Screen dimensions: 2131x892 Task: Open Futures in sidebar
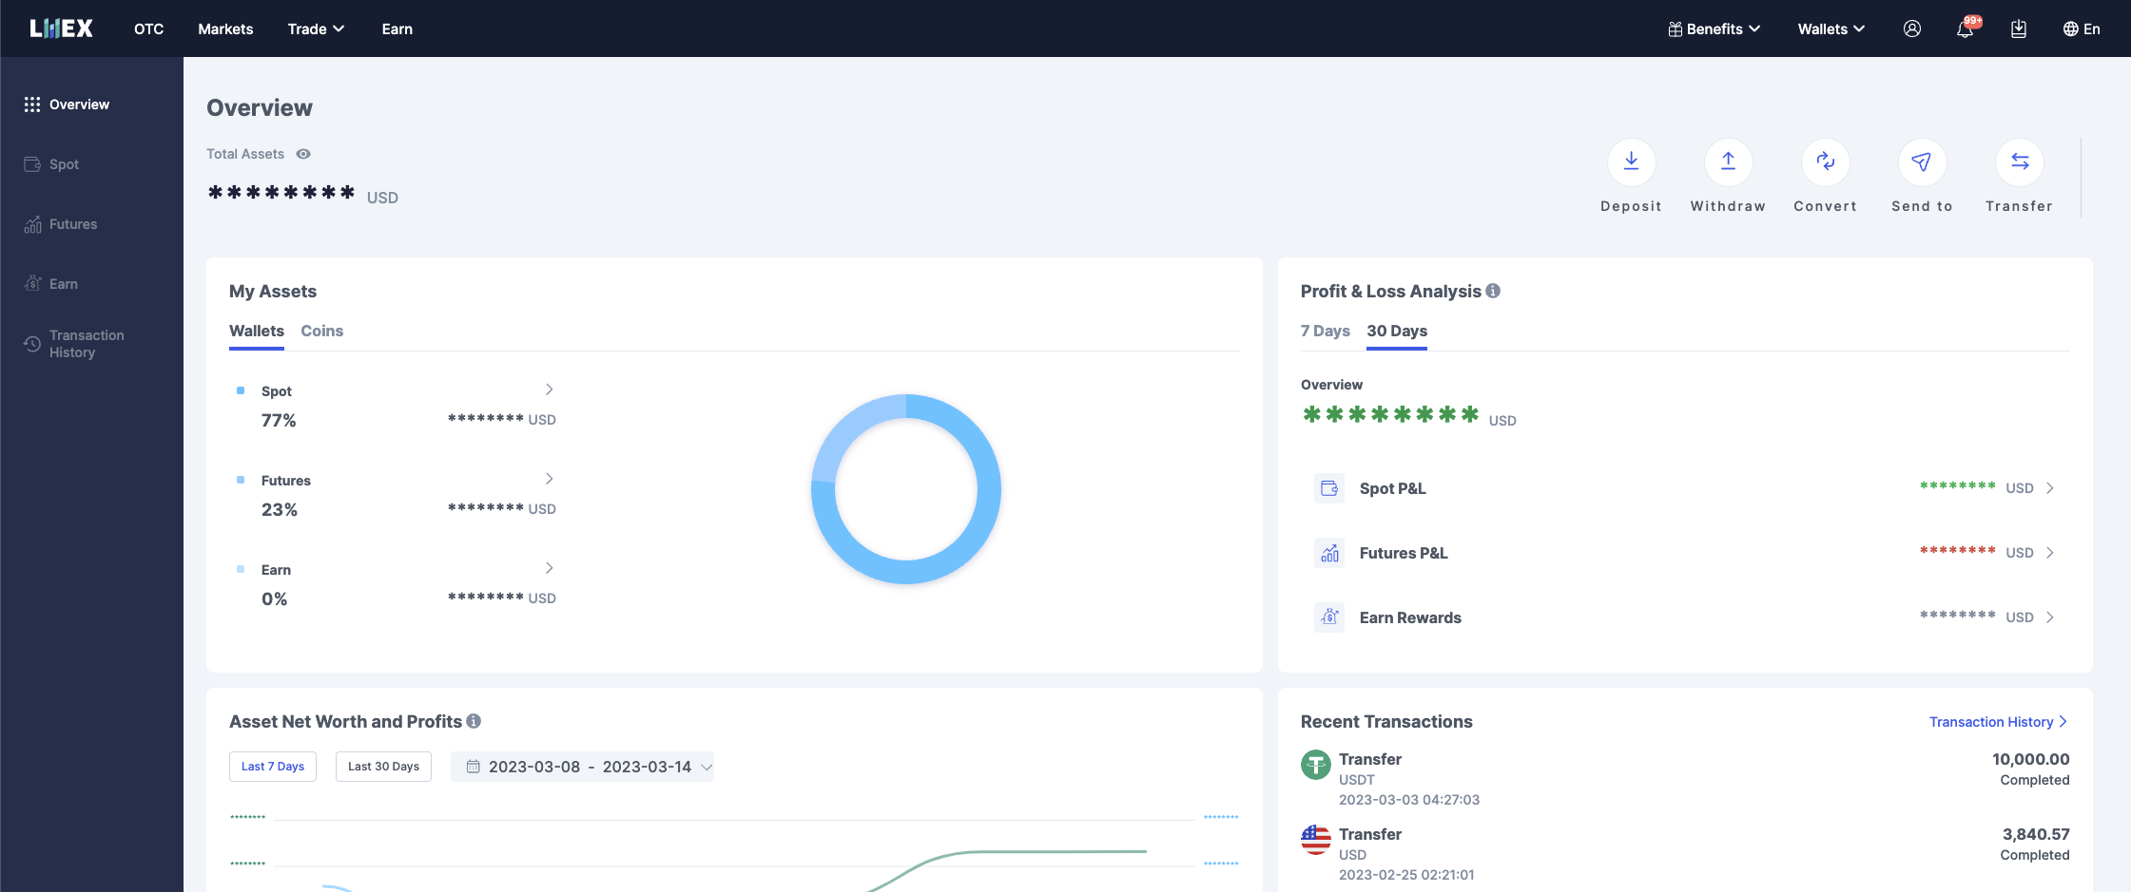pyautogui.click(x=61, y=224)
